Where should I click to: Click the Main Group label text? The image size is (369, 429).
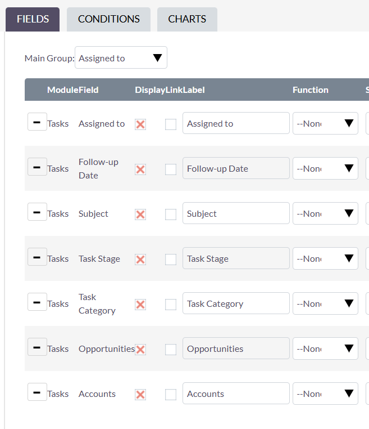pos(49,59)
